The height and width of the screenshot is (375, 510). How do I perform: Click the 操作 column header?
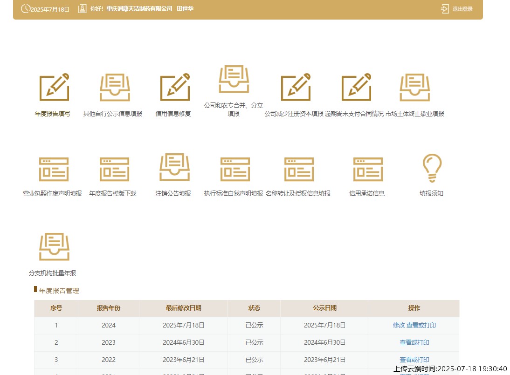[414, 308]
